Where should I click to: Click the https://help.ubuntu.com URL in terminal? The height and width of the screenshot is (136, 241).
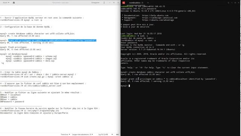(x=155, y=15)
